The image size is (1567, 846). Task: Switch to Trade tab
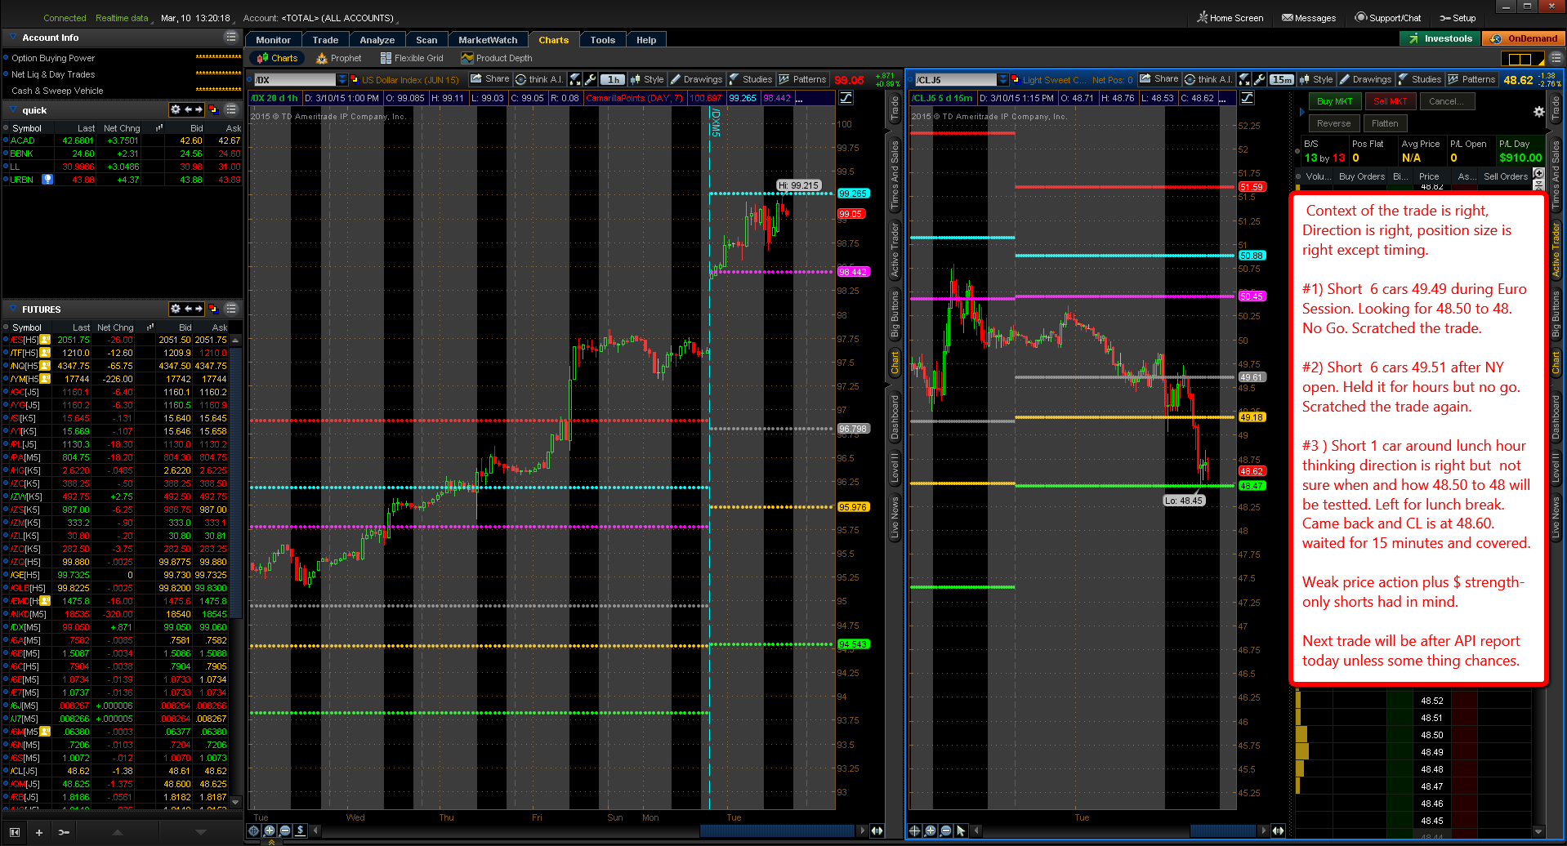click(325, 39)
